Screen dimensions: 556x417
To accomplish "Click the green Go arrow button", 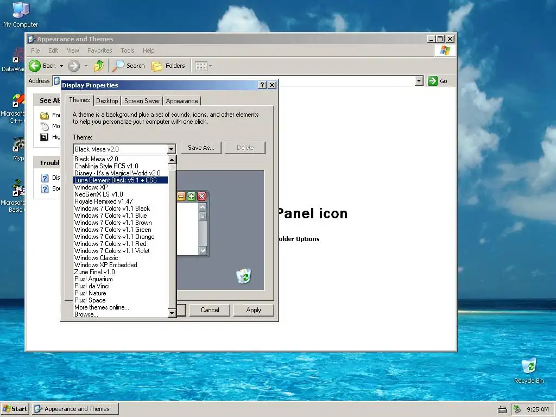I will [433, 81].
